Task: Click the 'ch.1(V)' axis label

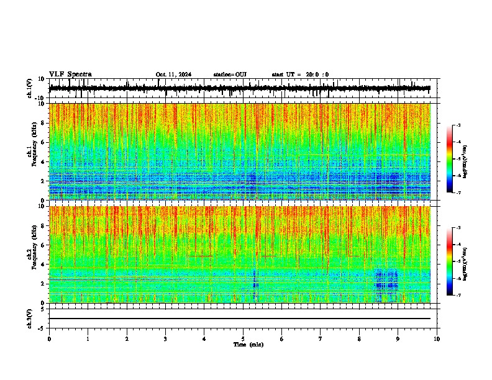Action: [x=29, y=88]
